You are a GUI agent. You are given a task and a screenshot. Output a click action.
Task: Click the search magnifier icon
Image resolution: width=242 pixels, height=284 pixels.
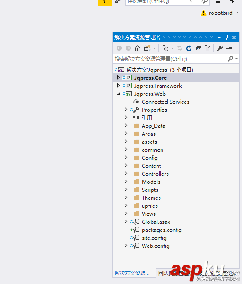(x=230, y=59)
